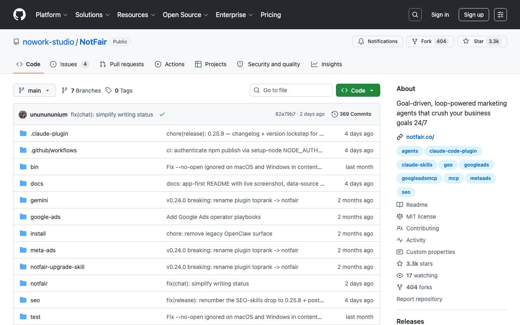The image size is (520, 325).
Task: Open the Actions tab
Action: pos(170,64)
